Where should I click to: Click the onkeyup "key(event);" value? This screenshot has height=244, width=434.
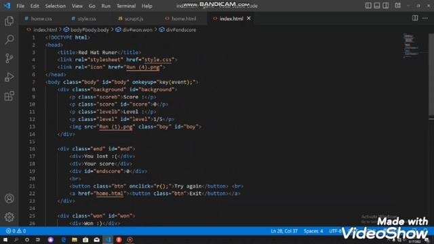(176, 82)
